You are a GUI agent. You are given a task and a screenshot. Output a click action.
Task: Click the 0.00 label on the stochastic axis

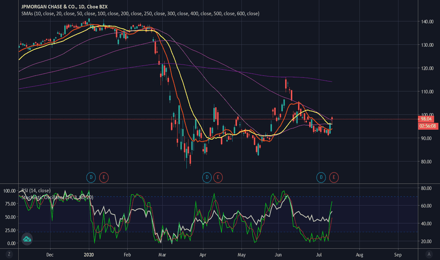click(x=11, y=243)
